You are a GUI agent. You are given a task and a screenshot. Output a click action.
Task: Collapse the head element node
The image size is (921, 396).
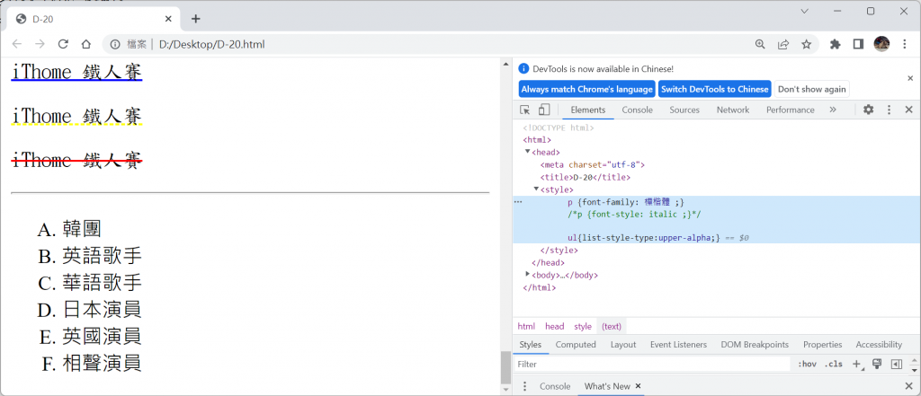point(527,152)
